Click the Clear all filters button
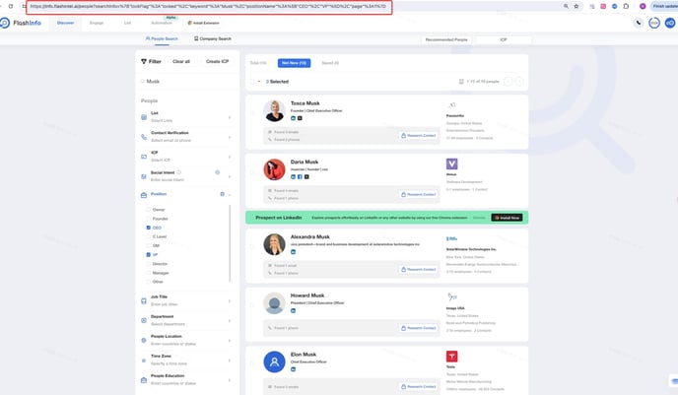The width and height of the screenshot is (678, 395). click(181, 61)
